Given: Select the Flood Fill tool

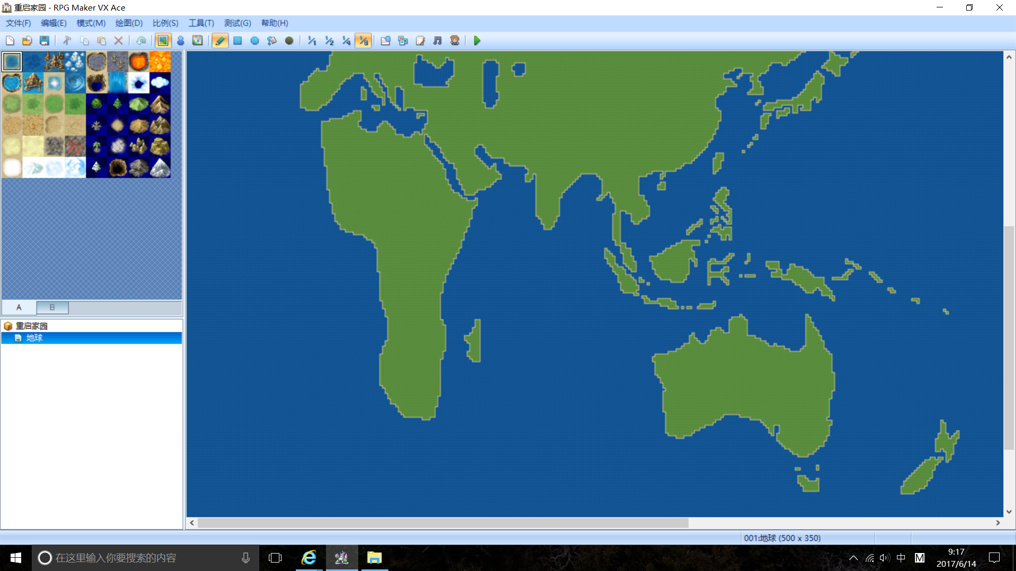Looking at the screenshot, I should tap(272, 41).
